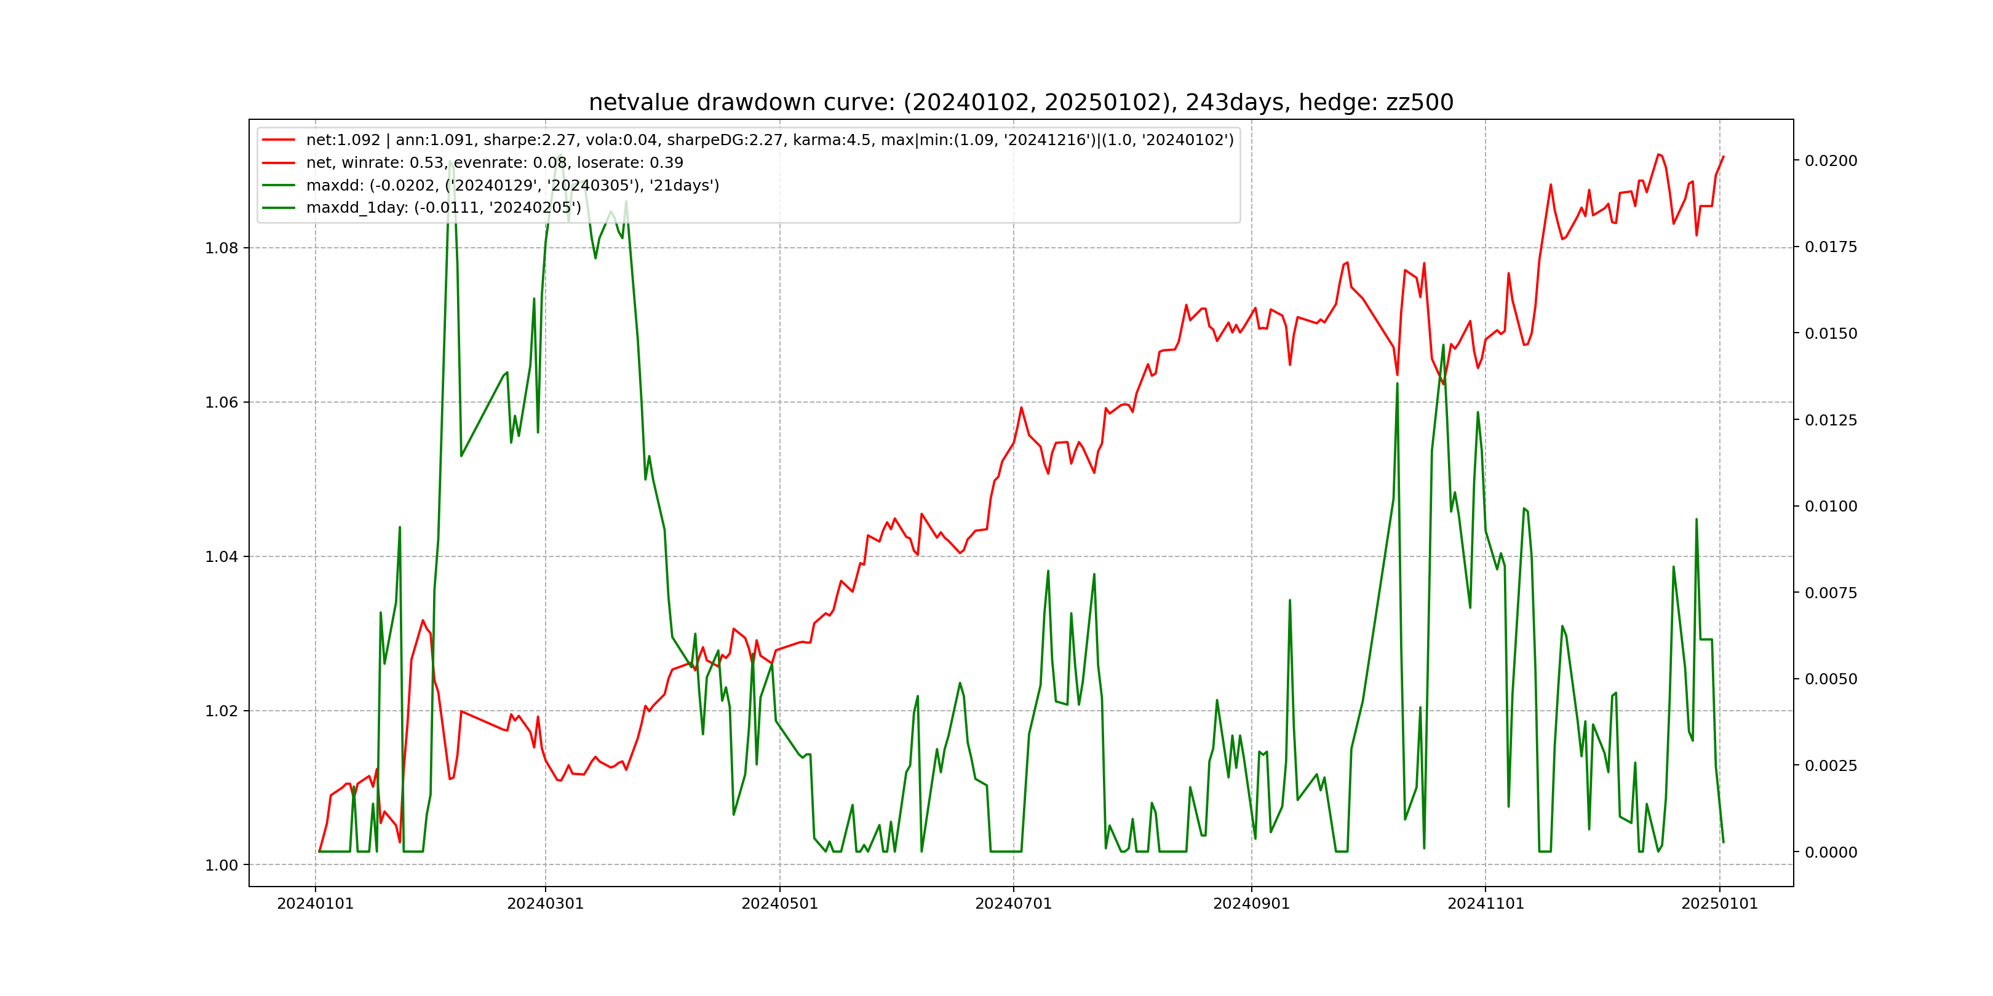
Task: Click the 20250101 x-axis date label
Action: [x=1720, y=904]
